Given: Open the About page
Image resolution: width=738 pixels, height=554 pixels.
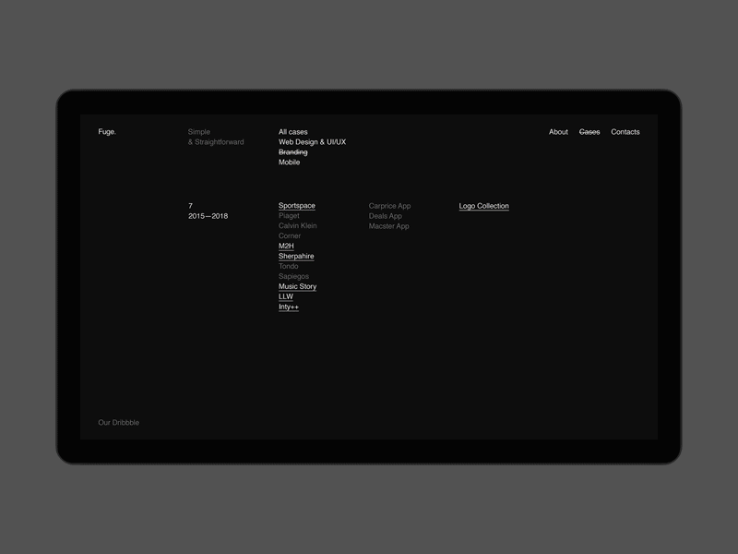Looking at the screenshot, I should pos(558,131).
